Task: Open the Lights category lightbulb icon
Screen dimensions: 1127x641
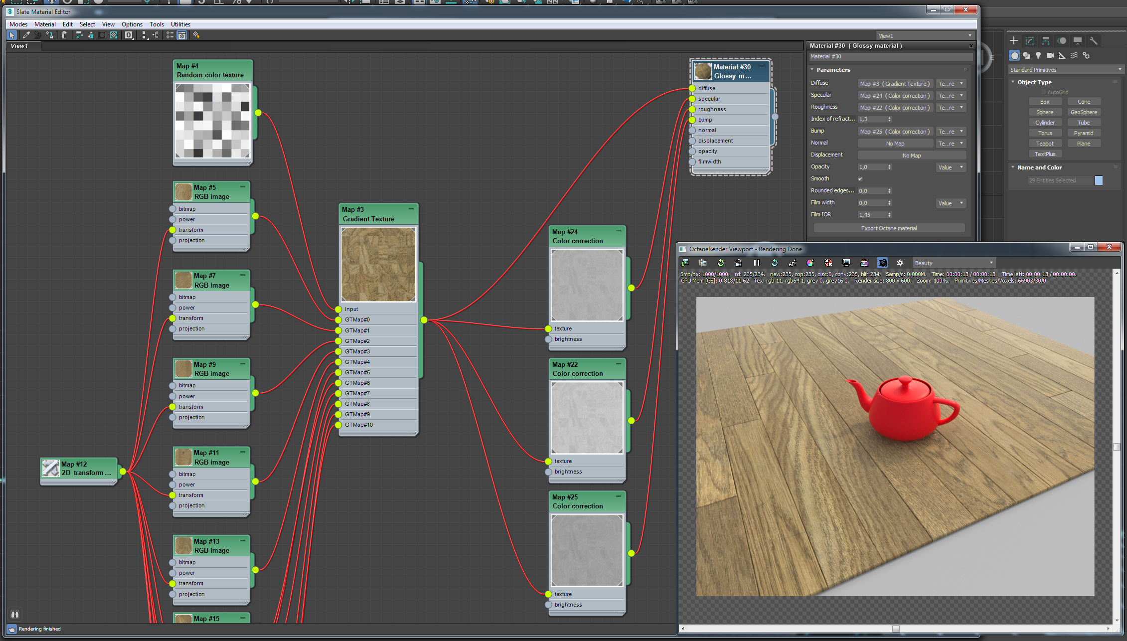Action: click(x=1038, y=55)
